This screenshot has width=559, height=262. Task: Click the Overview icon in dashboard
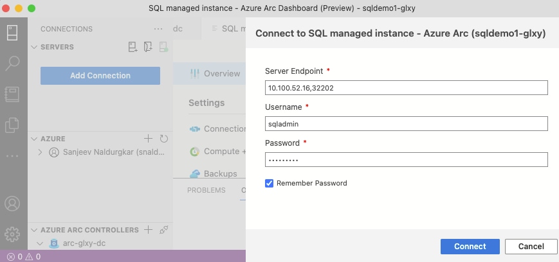click(x=195, y=74)
